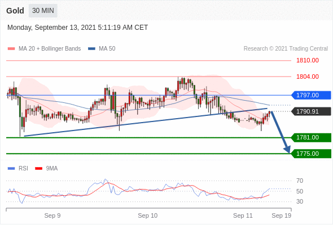Image resolution: width=333 pixels, height=225 pixels.
Task: Click the MA 50 legend swatch
Action: tap(91, 49)
